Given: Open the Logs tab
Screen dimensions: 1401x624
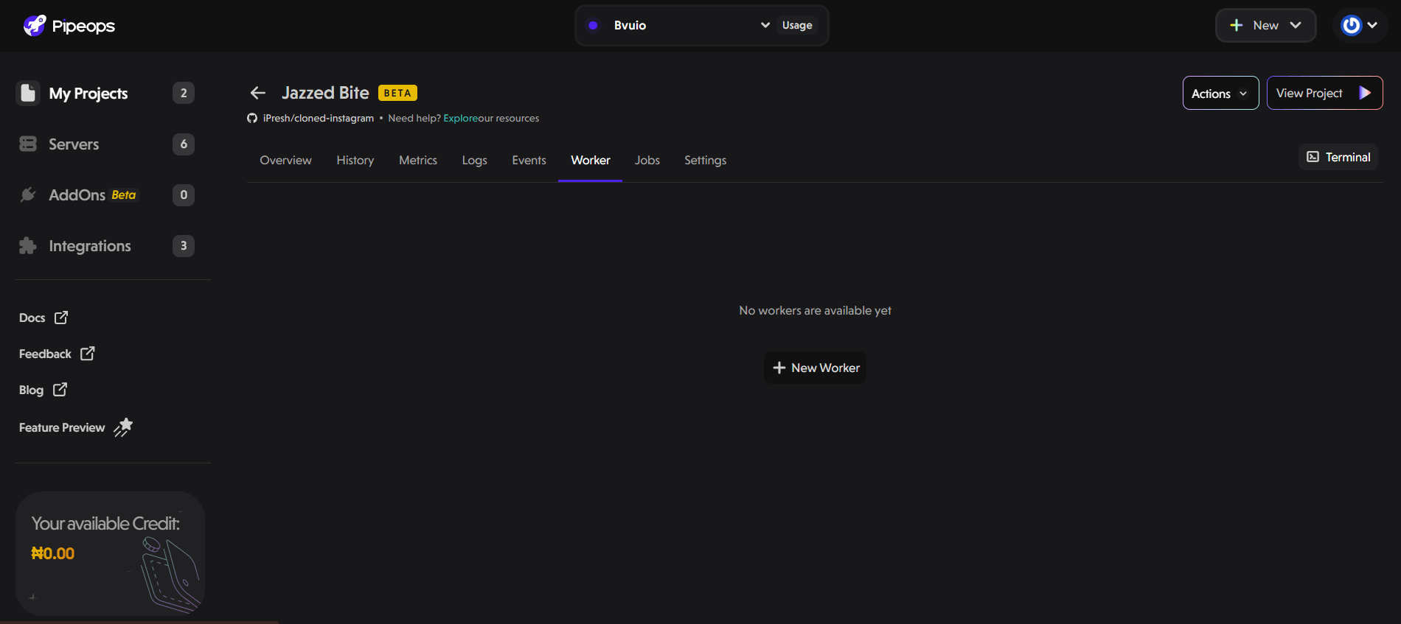Looking at the screenshot, I should pos(475,160).
